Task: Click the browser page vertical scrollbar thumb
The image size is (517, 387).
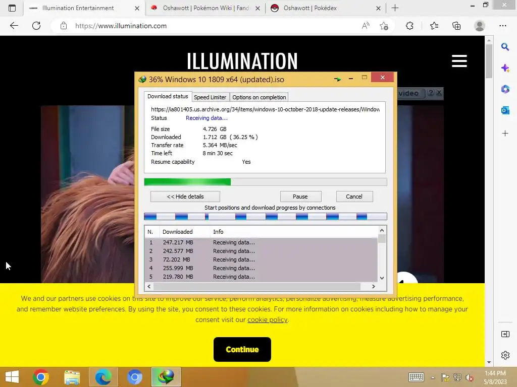Action: pos(489,61)
